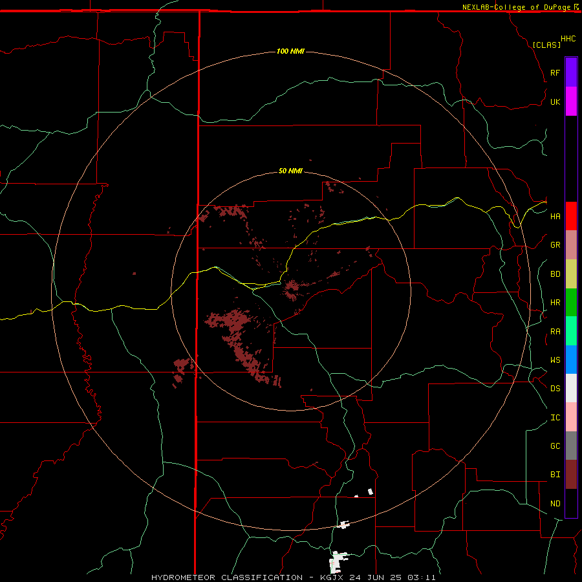Click the HA legend label

pyautogui.click(x=555, y=217)
